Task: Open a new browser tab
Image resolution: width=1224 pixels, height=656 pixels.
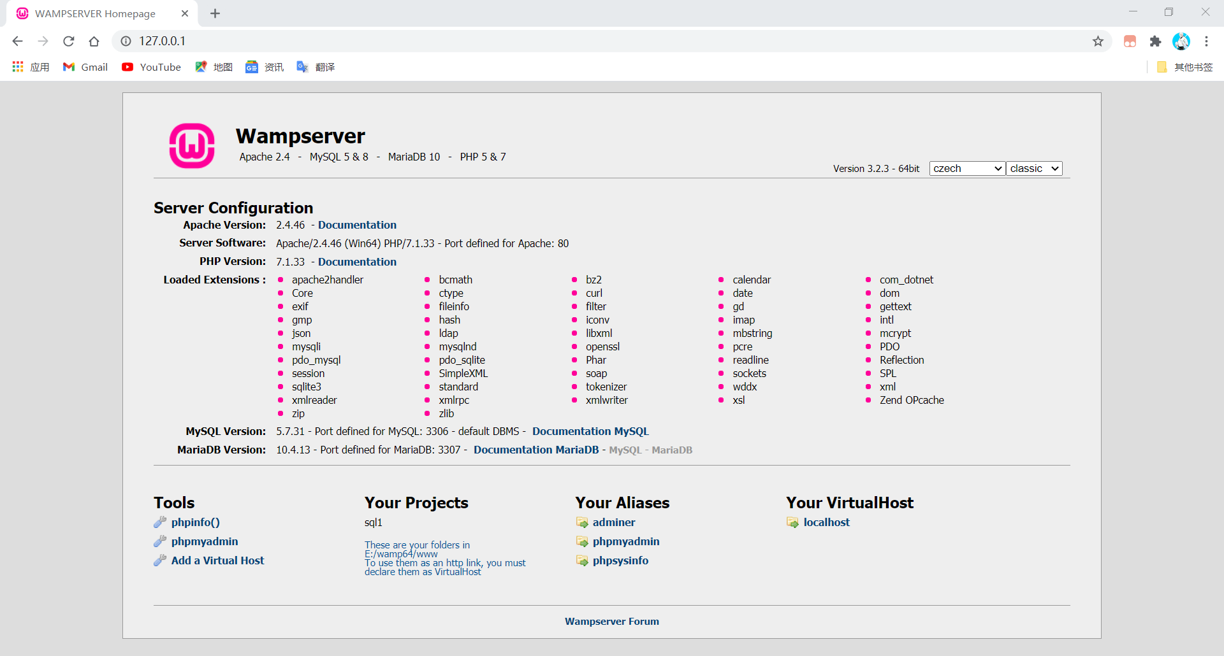Action: pos(215,13)
